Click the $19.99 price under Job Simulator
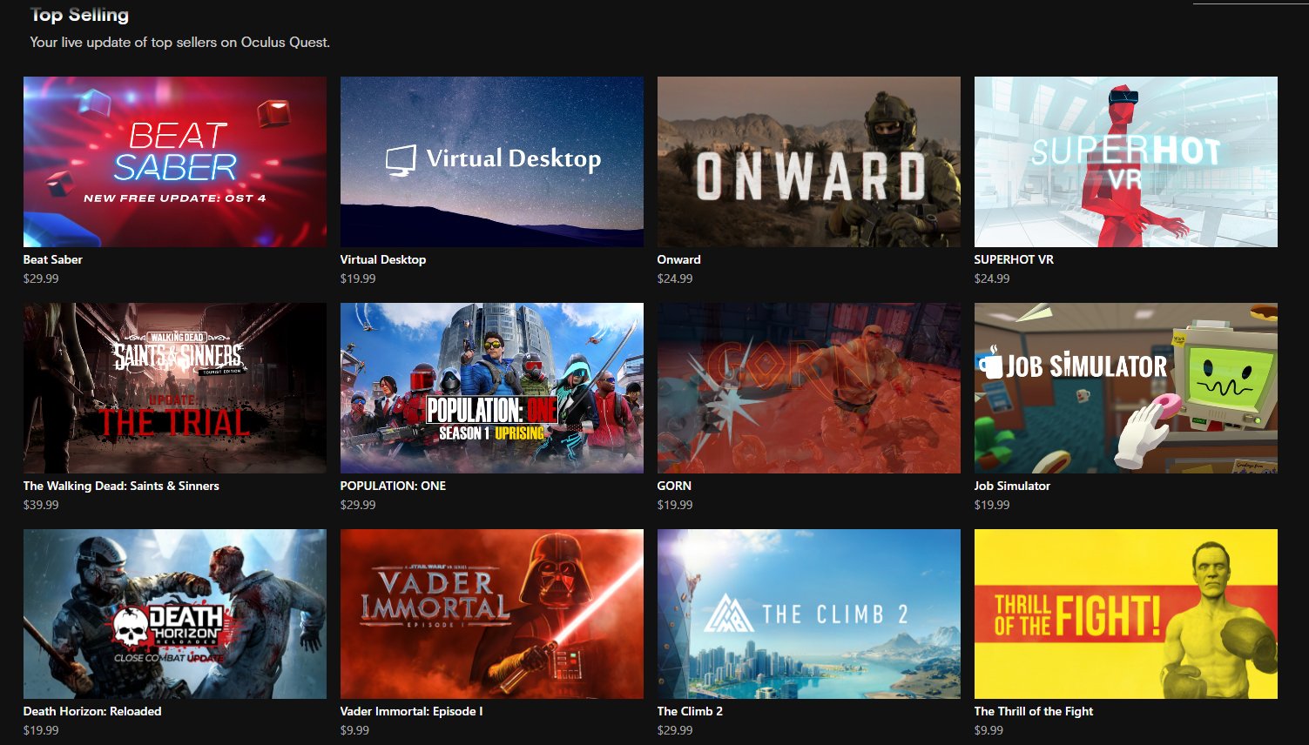The height and width of the screenshot is (745, 1309). 992,505
